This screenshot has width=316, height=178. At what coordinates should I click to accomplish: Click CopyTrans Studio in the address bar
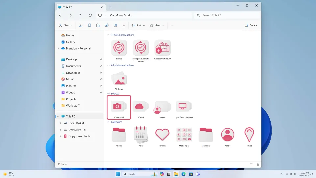(121, 15)
